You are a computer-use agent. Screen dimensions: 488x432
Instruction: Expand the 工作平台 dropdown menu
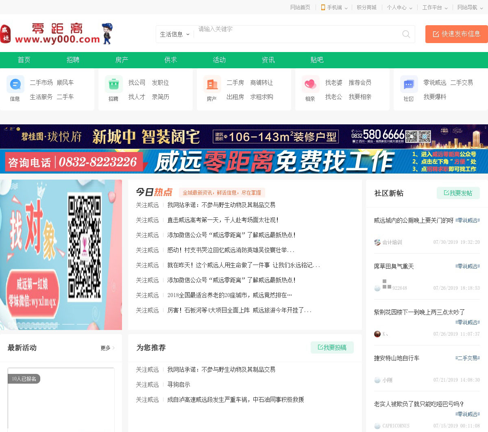[x=435, y=7]
